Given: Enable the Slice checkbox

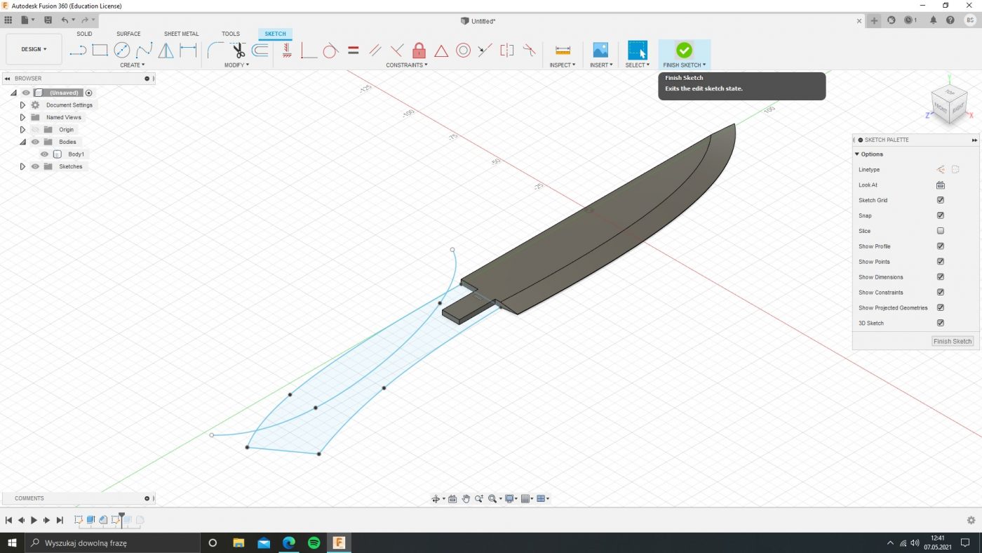Looking at the screenshot, I should click(941, 231).
